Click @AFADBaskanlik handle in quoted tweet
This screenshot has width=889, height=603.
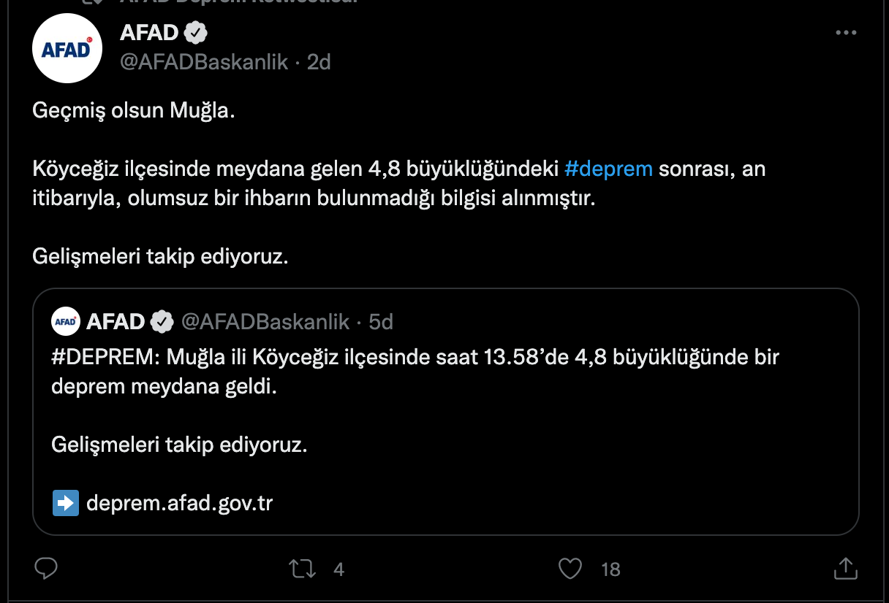(x=265, y=321)
